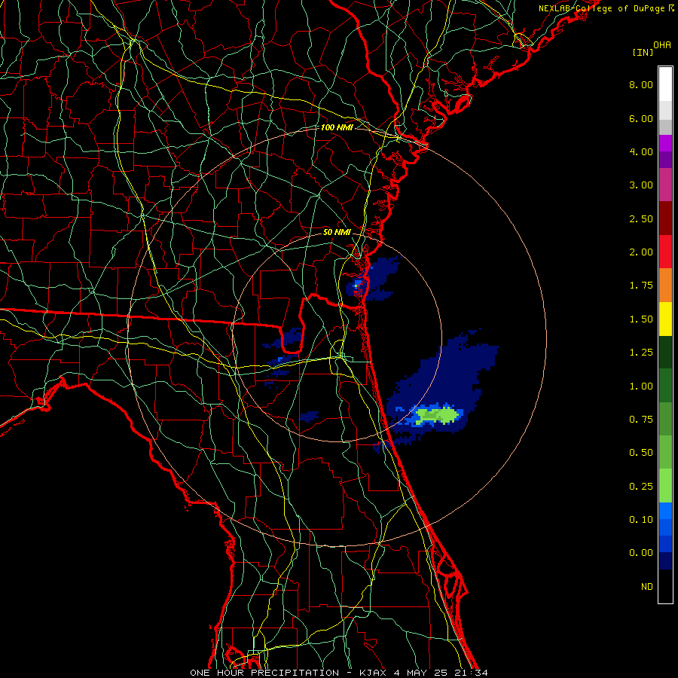Click the OHA product label

662,45
